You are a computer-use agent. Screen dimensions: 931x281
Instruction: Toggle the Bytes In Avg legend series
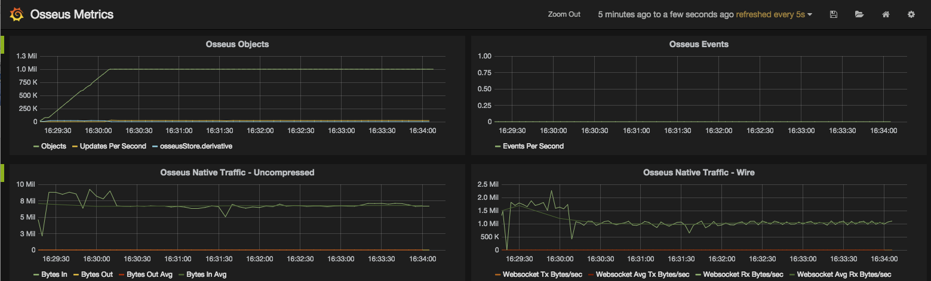(207, 274)
